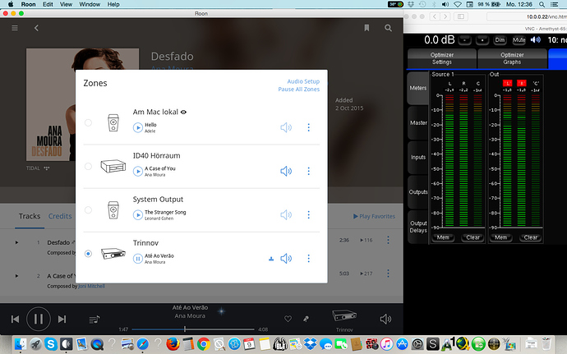Toggle Mute button in Trinnov window
567x354 pixels.
pos(519,40)
